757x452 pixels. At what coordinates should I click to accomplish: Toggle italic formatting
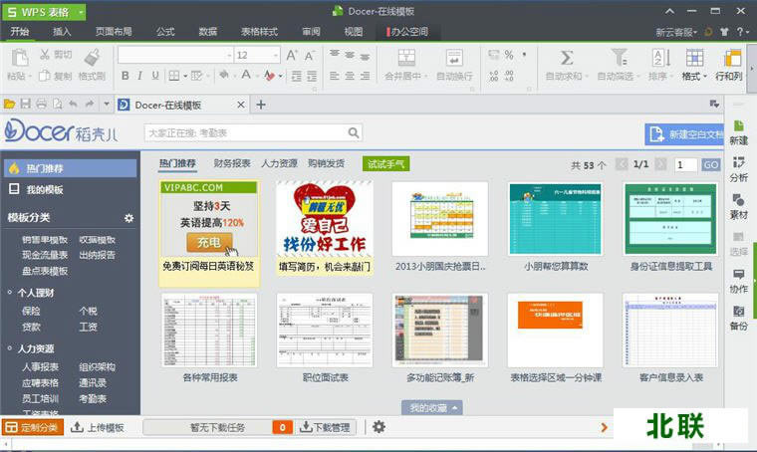(140, 76)
